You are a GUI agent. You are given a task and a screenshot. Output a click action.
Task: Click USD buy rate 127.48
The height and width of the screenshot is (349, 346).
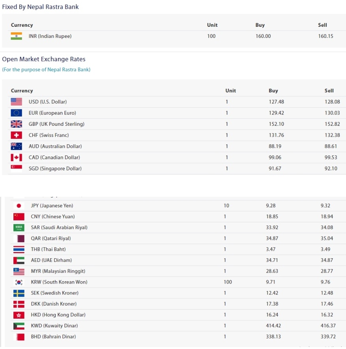pos(276,102)
